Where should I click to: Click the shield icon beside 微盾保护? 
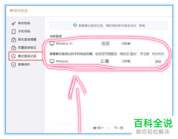click(x=14, y=65)
